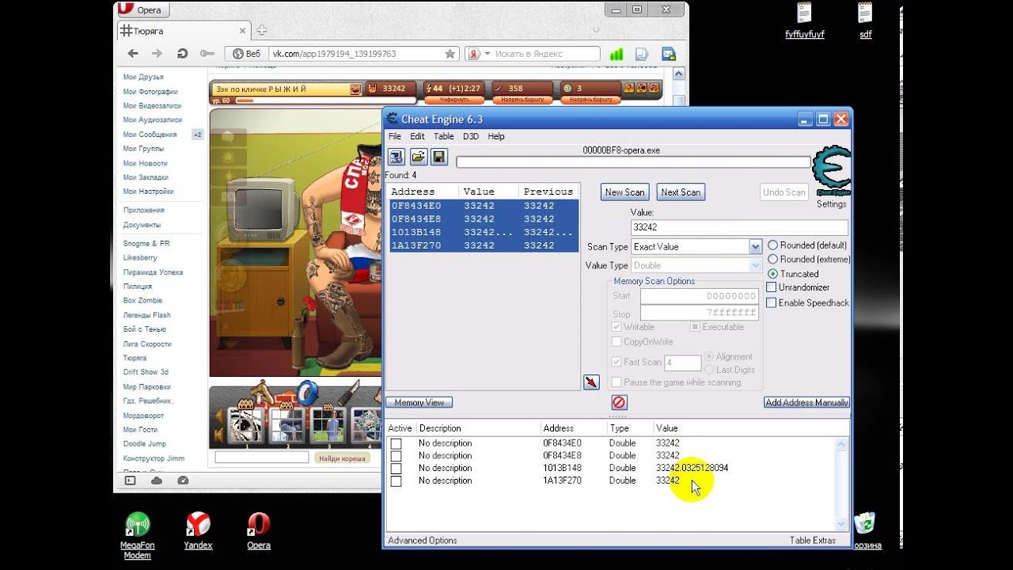Open MegaFon Modem desktop shortcut
The image size is (1013, 570).
[x=137, y=534]
